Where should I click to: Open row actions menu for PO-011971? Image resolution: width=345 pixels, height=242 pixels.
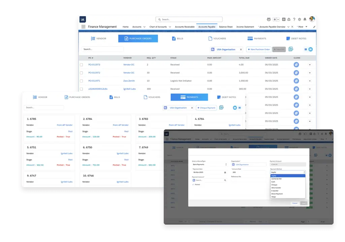pos(310,81)
